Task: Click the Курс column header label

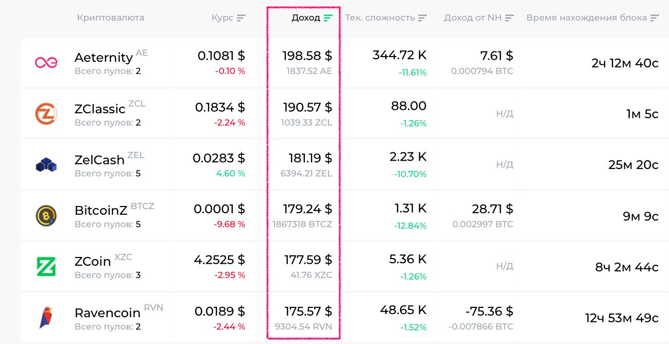Action: pyautogui.click(x=222, y=18)
